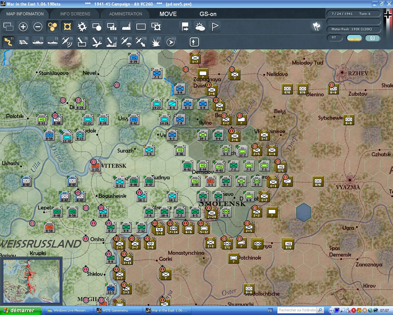Open the Map Information tab
Image resolution: width=393 pixels, height=315 pixels.
click(x=25, y=14)
